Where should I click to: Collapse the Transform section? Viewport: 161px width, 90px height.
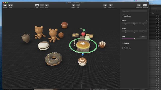[122, 16]
